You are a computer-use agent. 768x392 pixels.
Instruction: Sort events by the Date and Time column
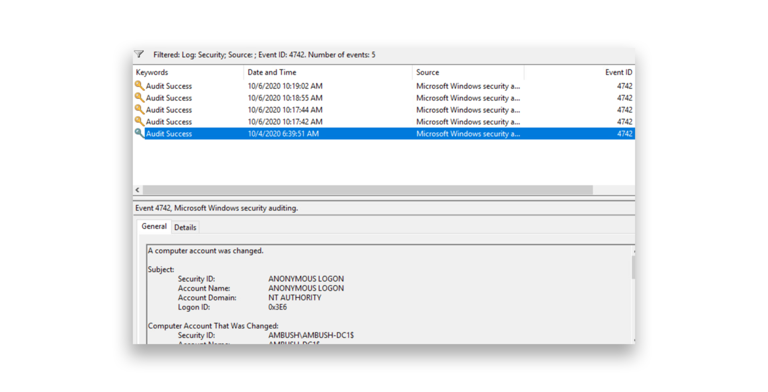272,72
